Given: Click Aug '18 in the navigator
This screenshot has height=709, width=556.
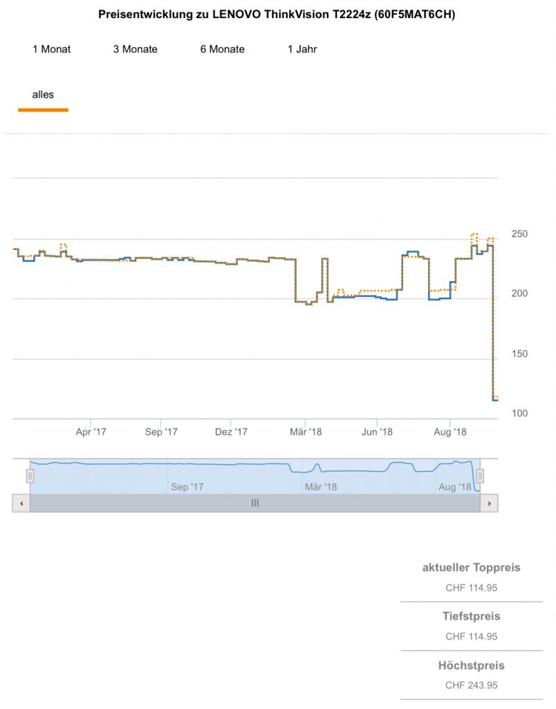Looking at the screenshot, I should (x=455, y=487).
